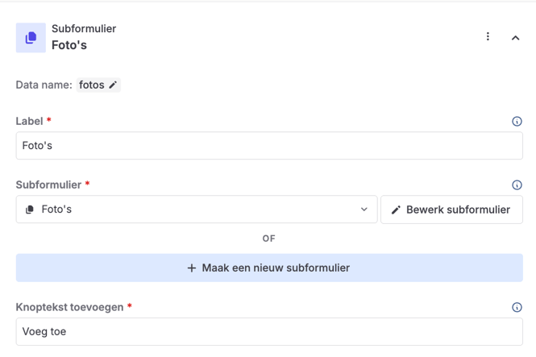
Task: Collapse the Foto's subformulier panel
Action: point(515,38)
